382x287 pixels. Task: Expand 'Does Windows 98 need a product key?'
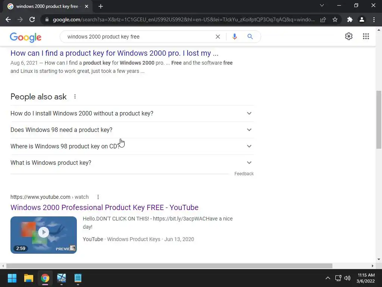(132, 130)
